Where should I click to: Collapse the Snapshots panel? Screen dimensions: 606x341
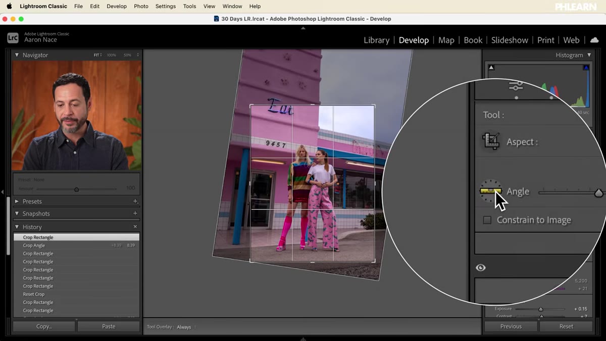17,213
